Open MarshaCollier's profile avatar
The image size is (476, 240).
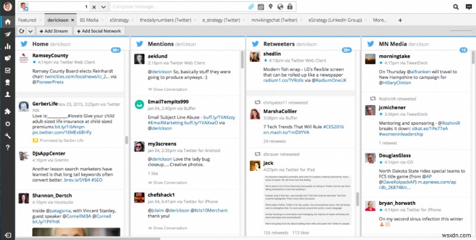(x=255, y=114)
